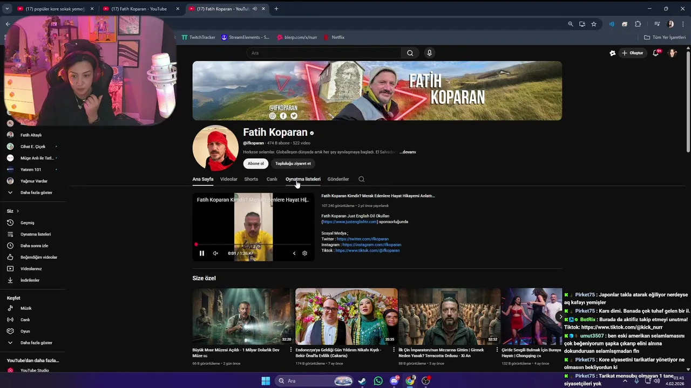Switch to popüler kore sokak yemeği browser tab
This screenshot has width=691, height=388.
tap(55, 9)
